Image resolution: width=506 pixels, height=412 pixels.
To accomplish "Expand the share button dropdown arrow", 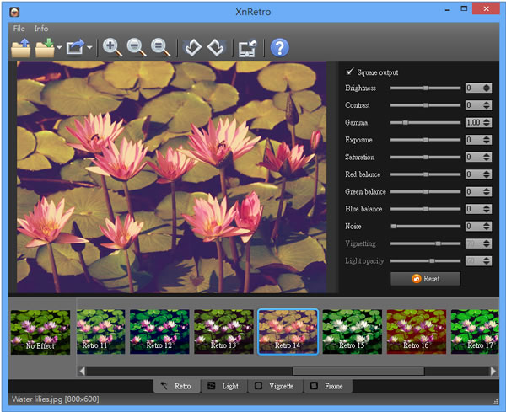I will click(x=89, y=49).
